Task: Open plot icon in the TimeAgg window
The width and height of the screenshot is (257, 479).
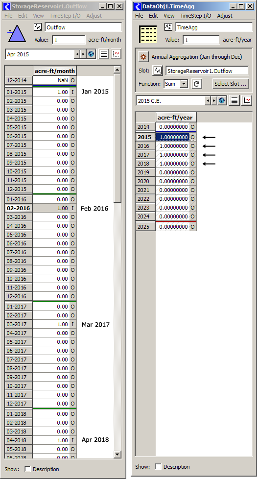Action: tap(247, 100)
